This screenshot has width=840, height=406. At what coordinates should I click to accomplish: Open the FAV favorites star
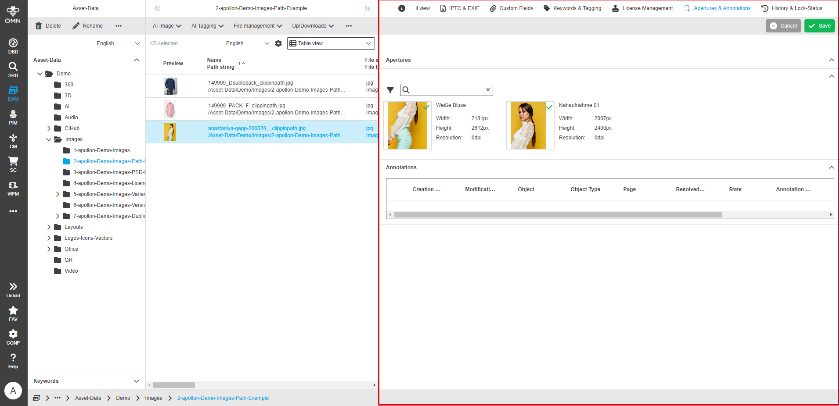click(x=13, y=313)
